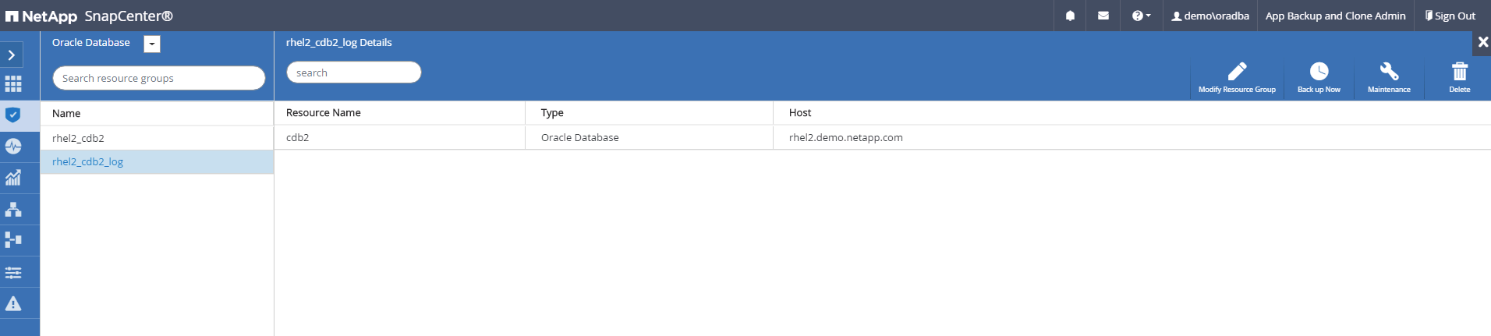Open the Settings sliders icon in sidebar
Screen dimensions: 1491x336
pyautogui.click(x=13, y=272)
